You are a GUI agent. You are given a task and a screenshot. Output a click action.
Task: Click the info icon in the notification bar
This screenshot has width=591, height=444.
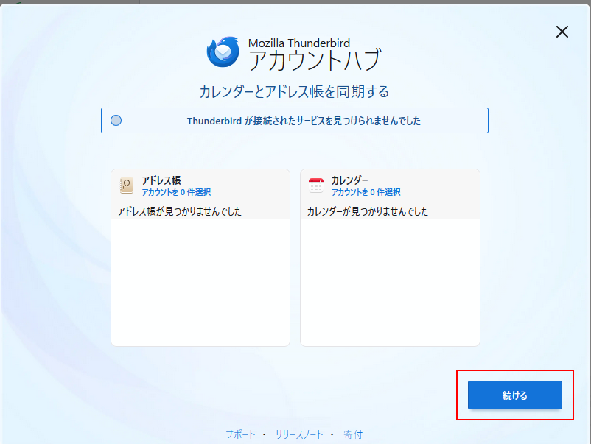[x=116, y=121]
